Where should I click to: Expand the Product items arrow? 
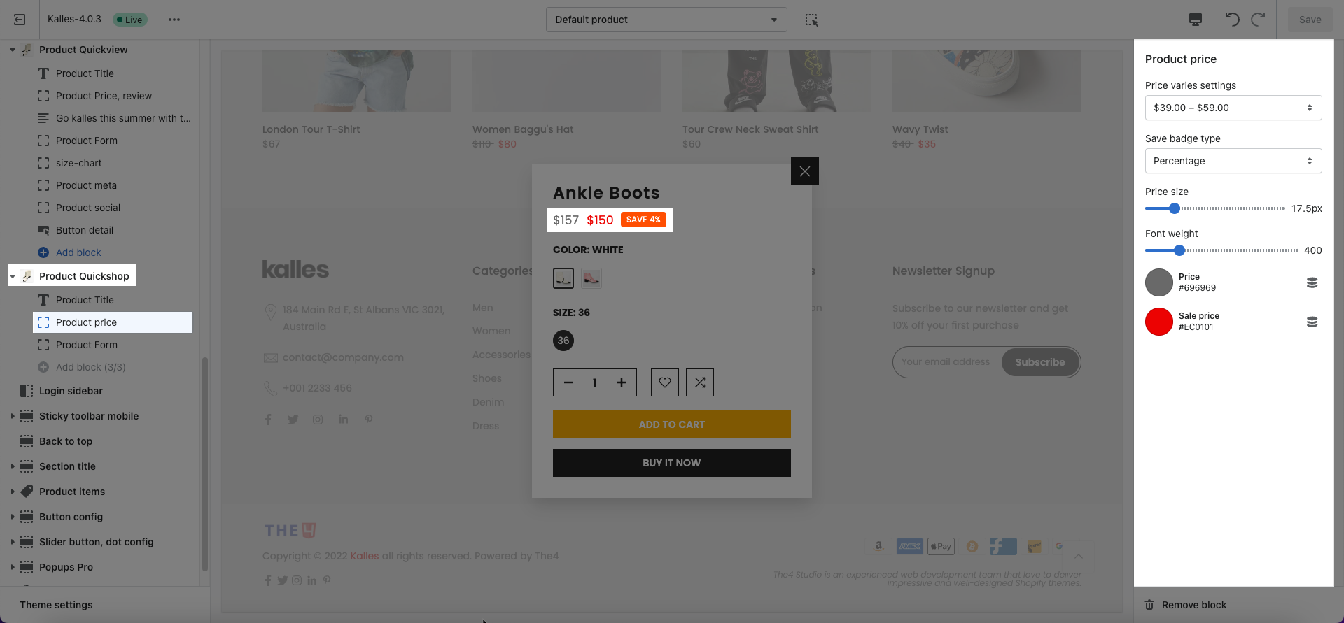(x=13, y=492)
